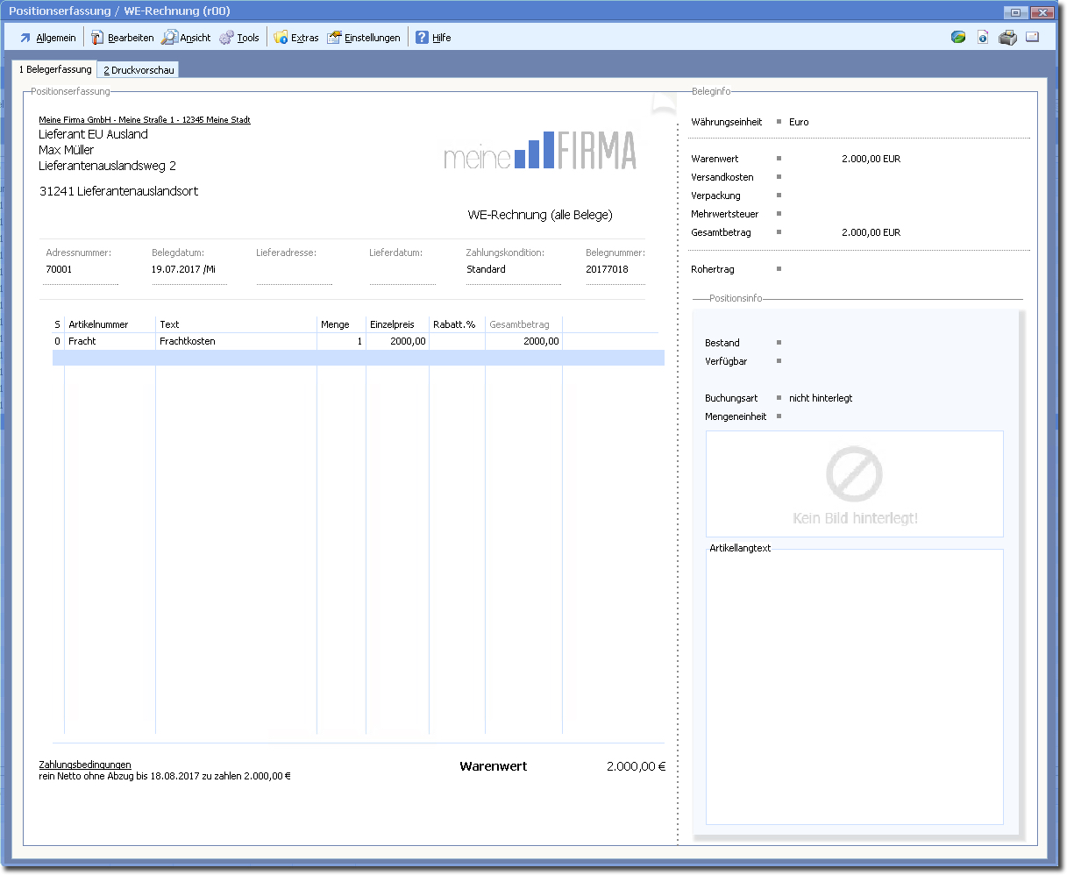Viewport: 1067px width, 875px height.
Task: Click the envelope mail icon
Action: 1032,38
